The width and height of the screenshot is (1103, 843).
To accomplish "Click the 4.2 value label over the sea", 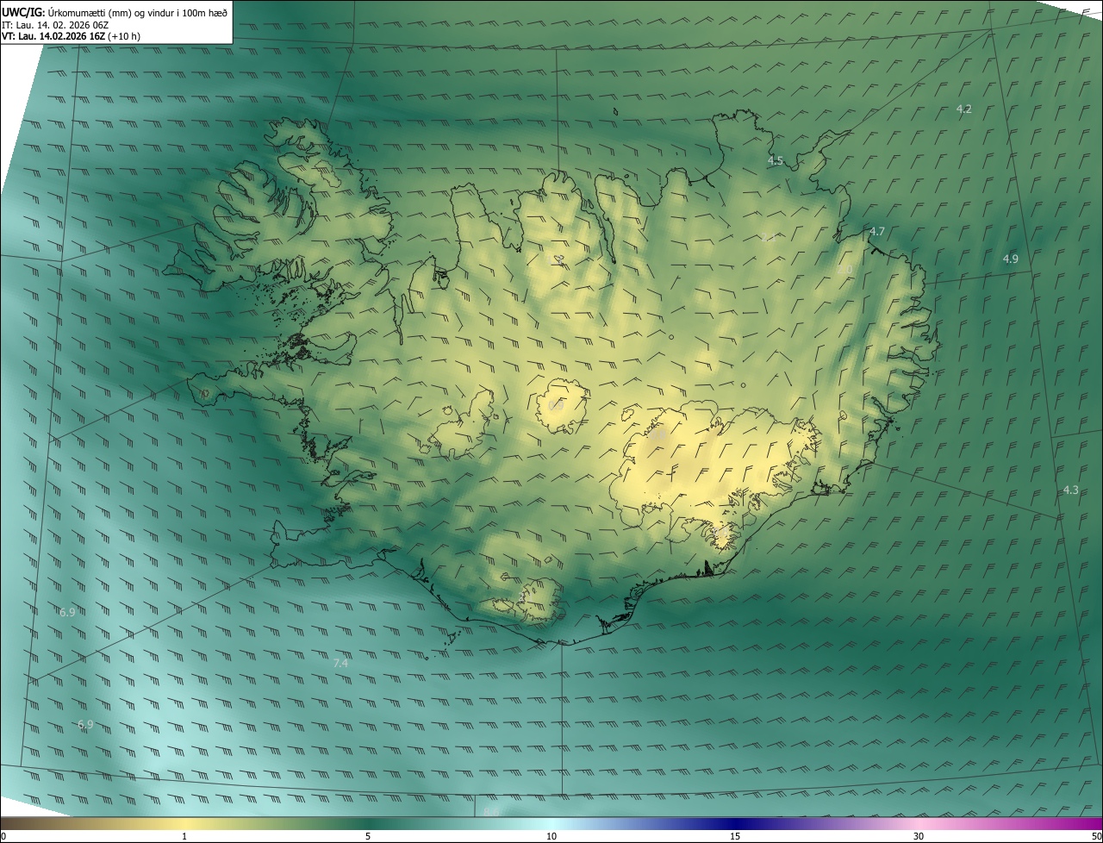I will pos(964,109).
